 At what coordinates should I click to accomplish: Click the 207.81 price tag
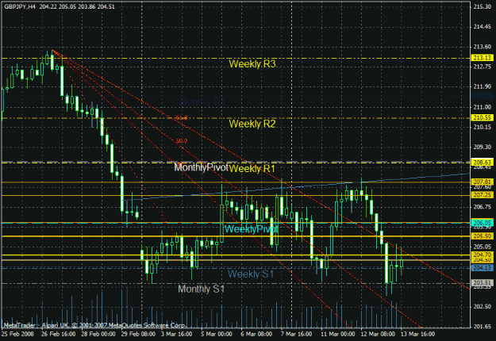tap(482, 182)
